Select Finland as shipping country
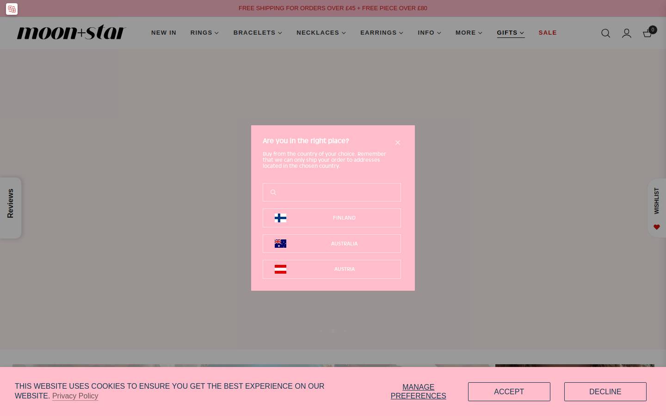 (332, 218)
